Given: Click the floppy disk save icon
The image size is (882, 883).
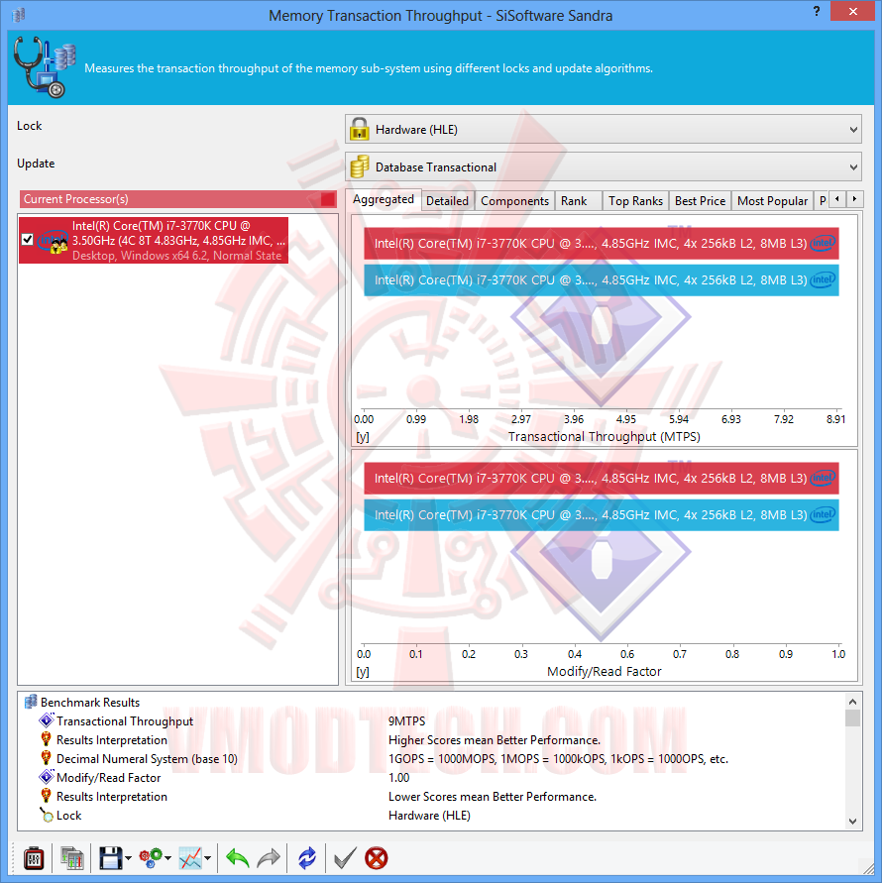Looking at the screenshot, I should click(110, 858).
